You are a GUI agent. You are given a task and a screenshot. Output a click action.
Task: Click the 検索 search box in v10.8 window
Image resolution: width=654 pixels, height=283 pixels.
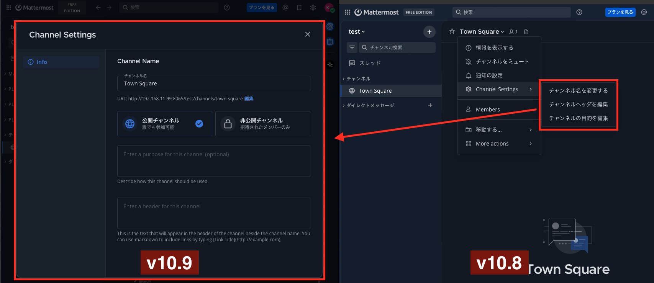tap(511, 12)
